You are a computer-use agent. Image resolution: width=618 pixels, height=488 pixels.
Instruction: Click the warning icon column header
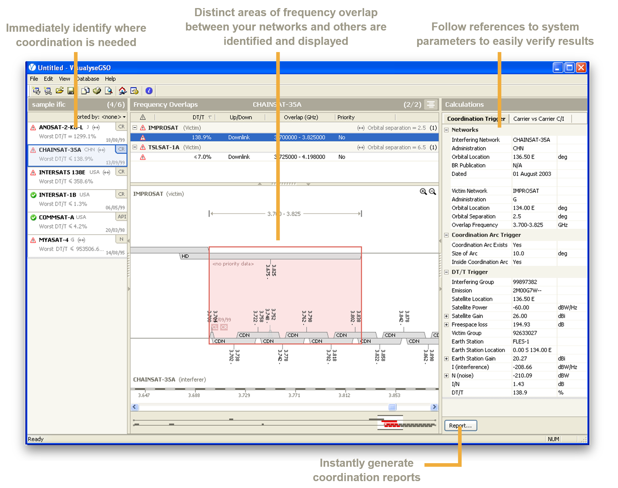pyautogui.click(x=143, y=117)
